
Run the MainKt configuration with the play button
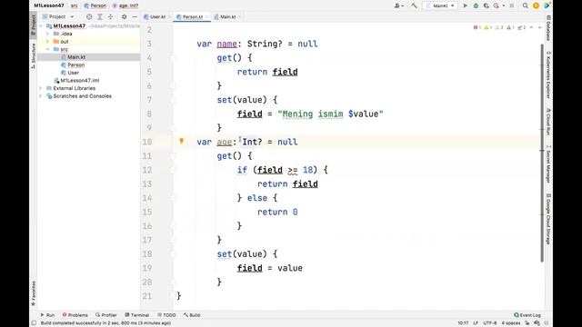465,5
